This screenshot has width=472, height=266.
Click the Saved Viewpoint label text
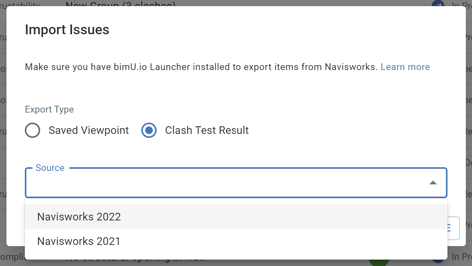pyautogui.click(x=89, y=130)
